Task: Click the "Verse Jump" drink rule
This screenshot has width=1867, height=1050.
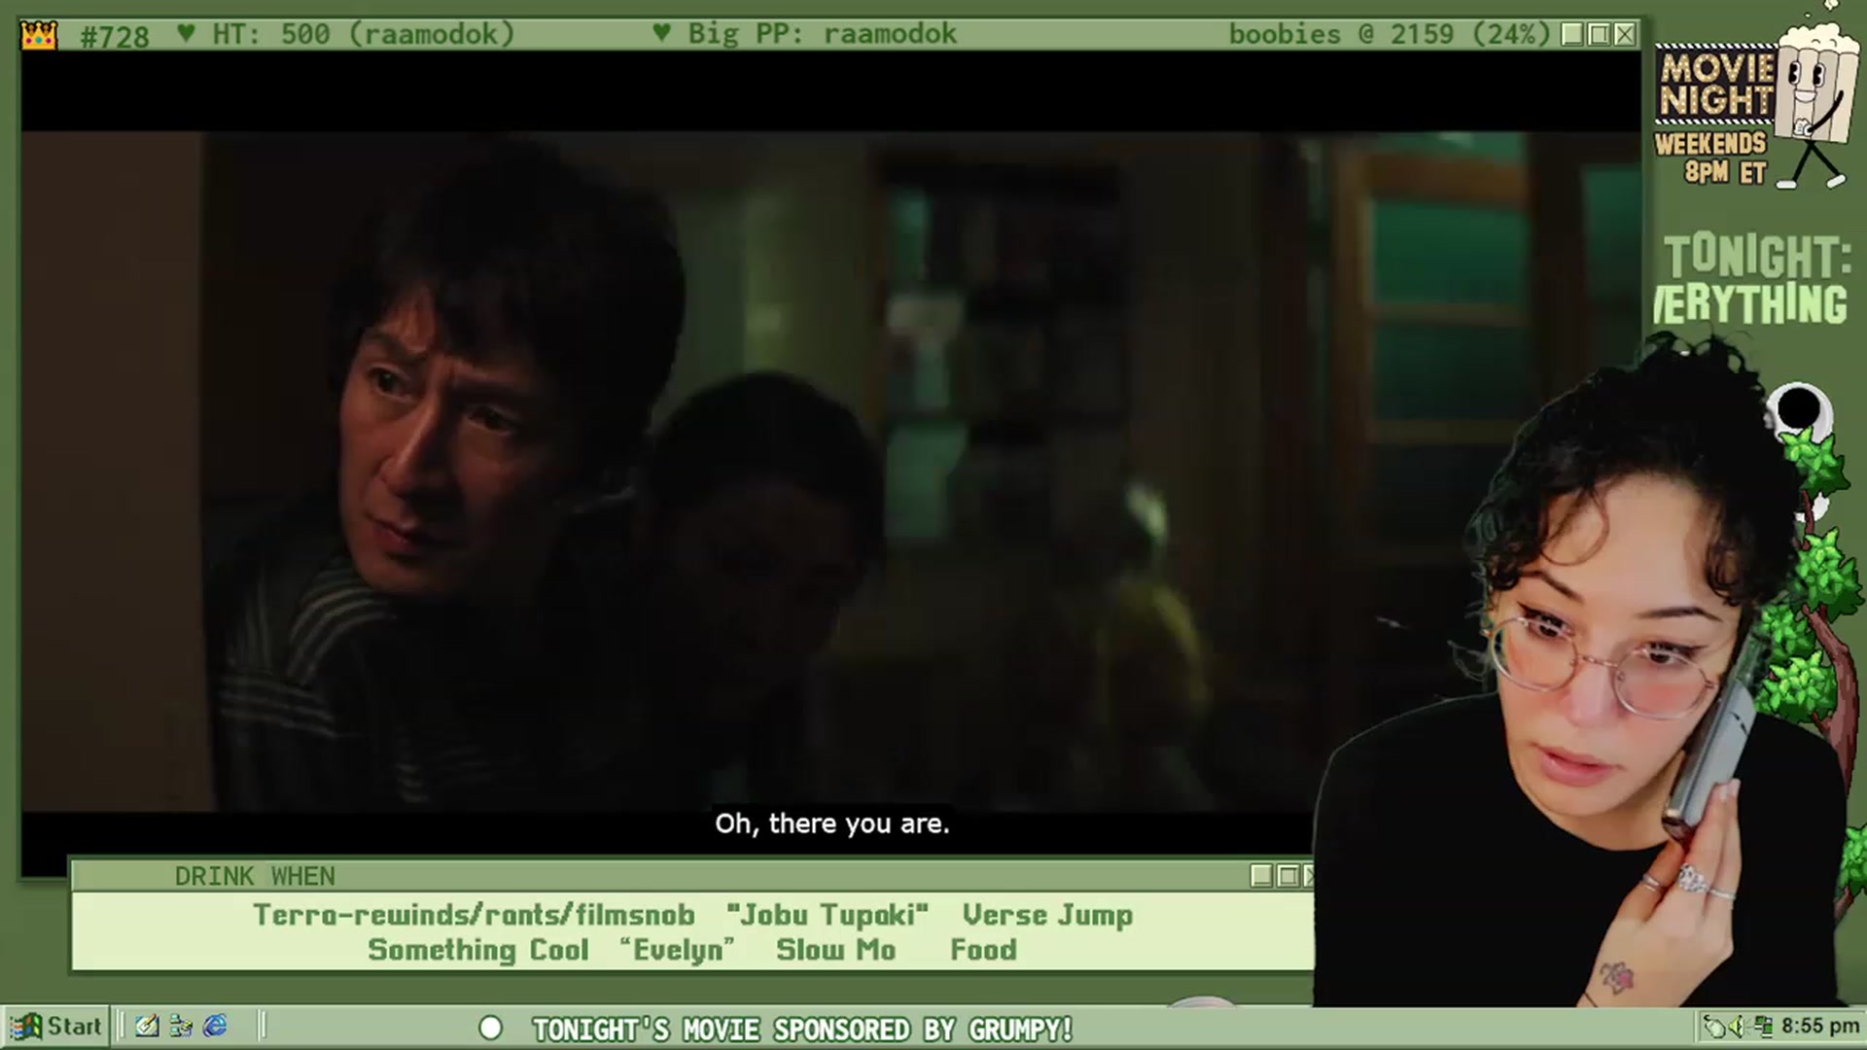Action: point(1048,915)
